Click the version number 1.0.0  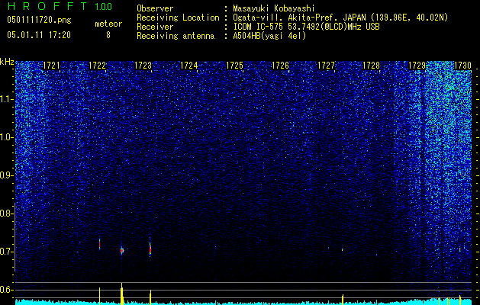[x=103, y=6]
